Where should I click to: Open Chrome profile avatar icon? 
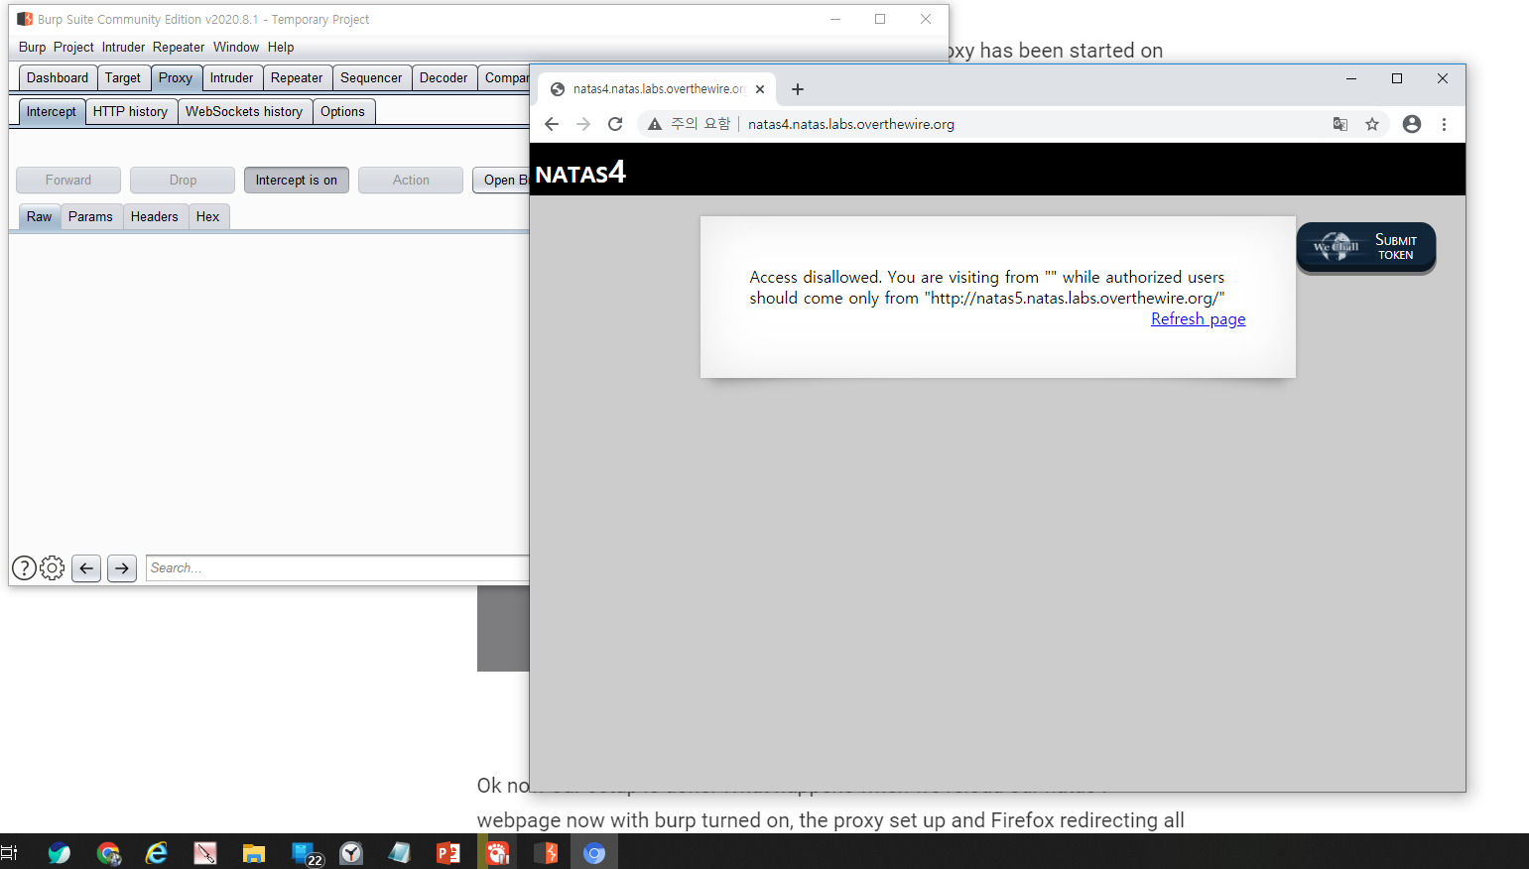click(x=1412, y=124)
